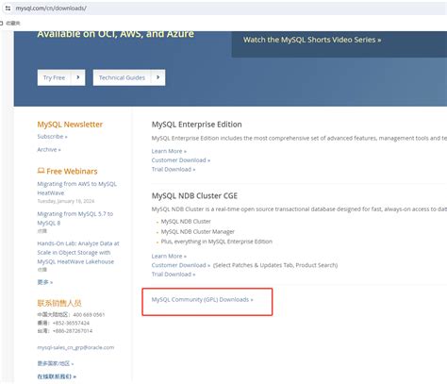Click the arrow beside Technical Guides
Image resolution: width=447 pixels, height=384 pixels.
point(158,77)
